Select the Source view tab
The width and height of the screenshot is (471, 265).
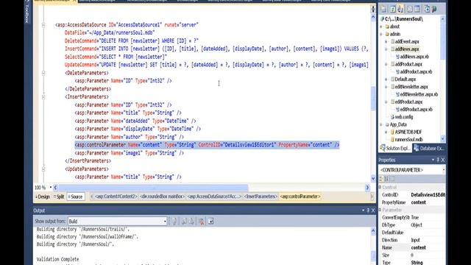75,197
